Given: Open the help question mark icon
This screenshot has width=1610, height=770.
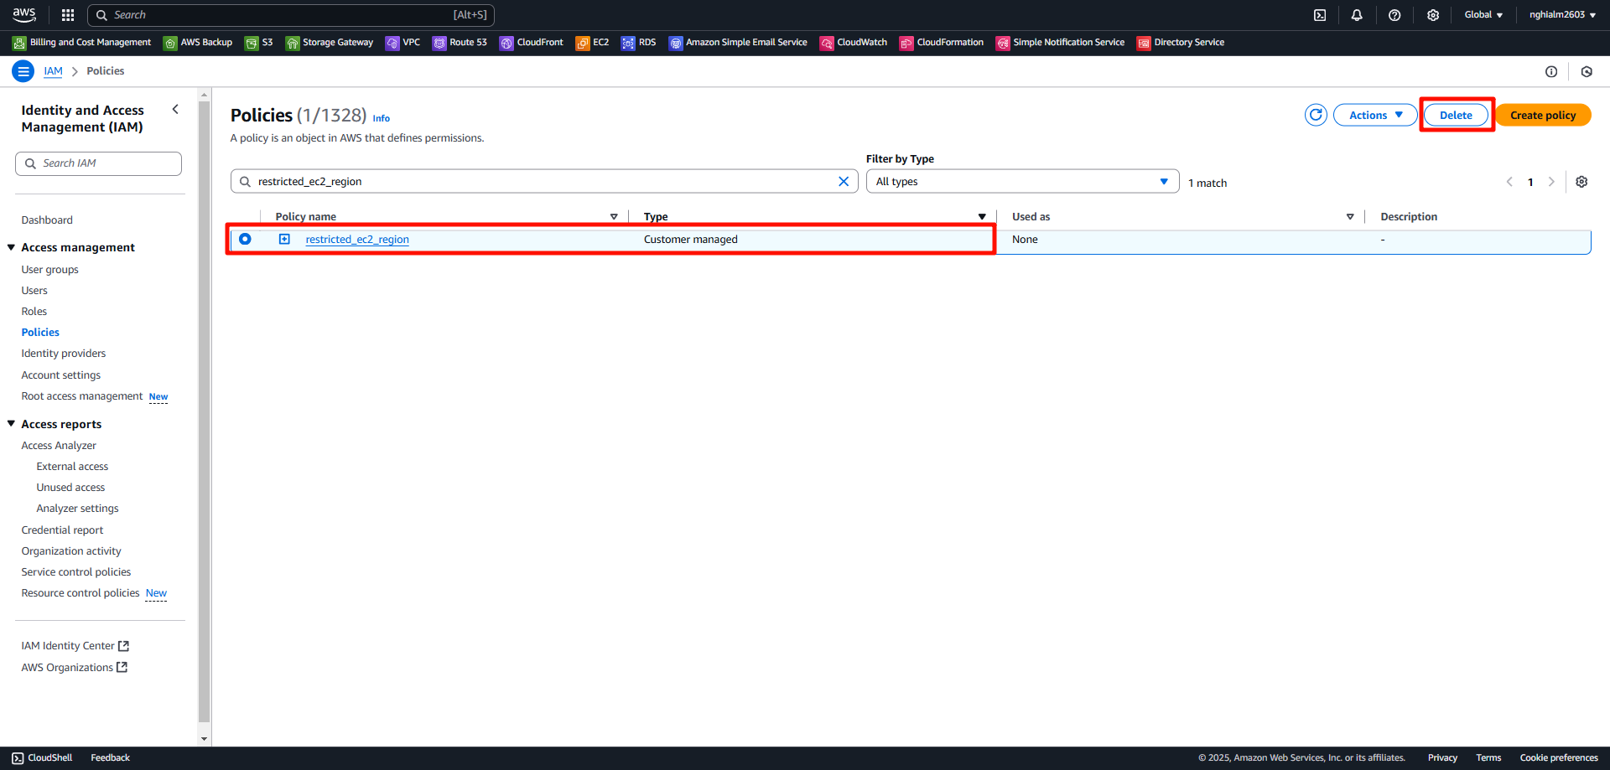Looking at the screenshot, I should point(1394,15).
